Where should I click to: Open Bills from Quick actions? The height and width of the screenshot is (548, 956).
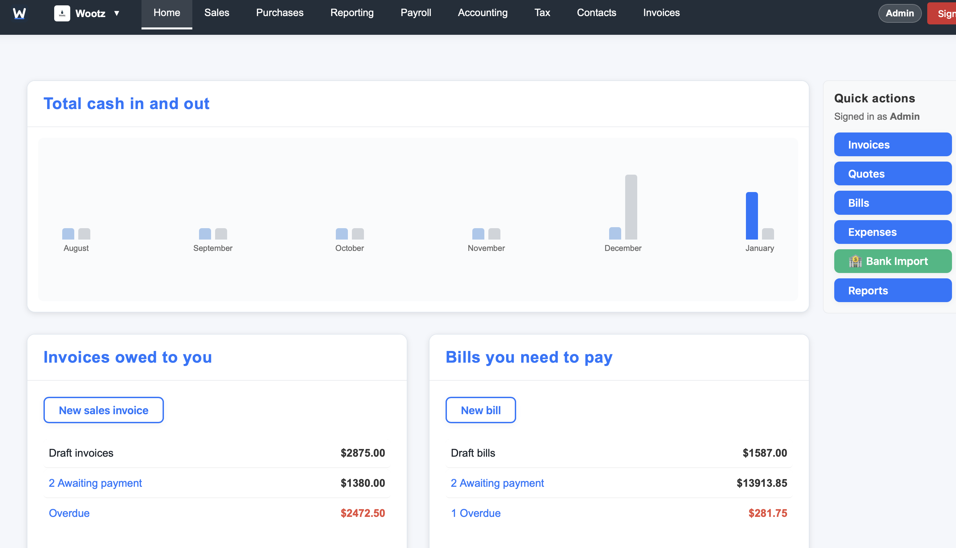pos(892,202)
